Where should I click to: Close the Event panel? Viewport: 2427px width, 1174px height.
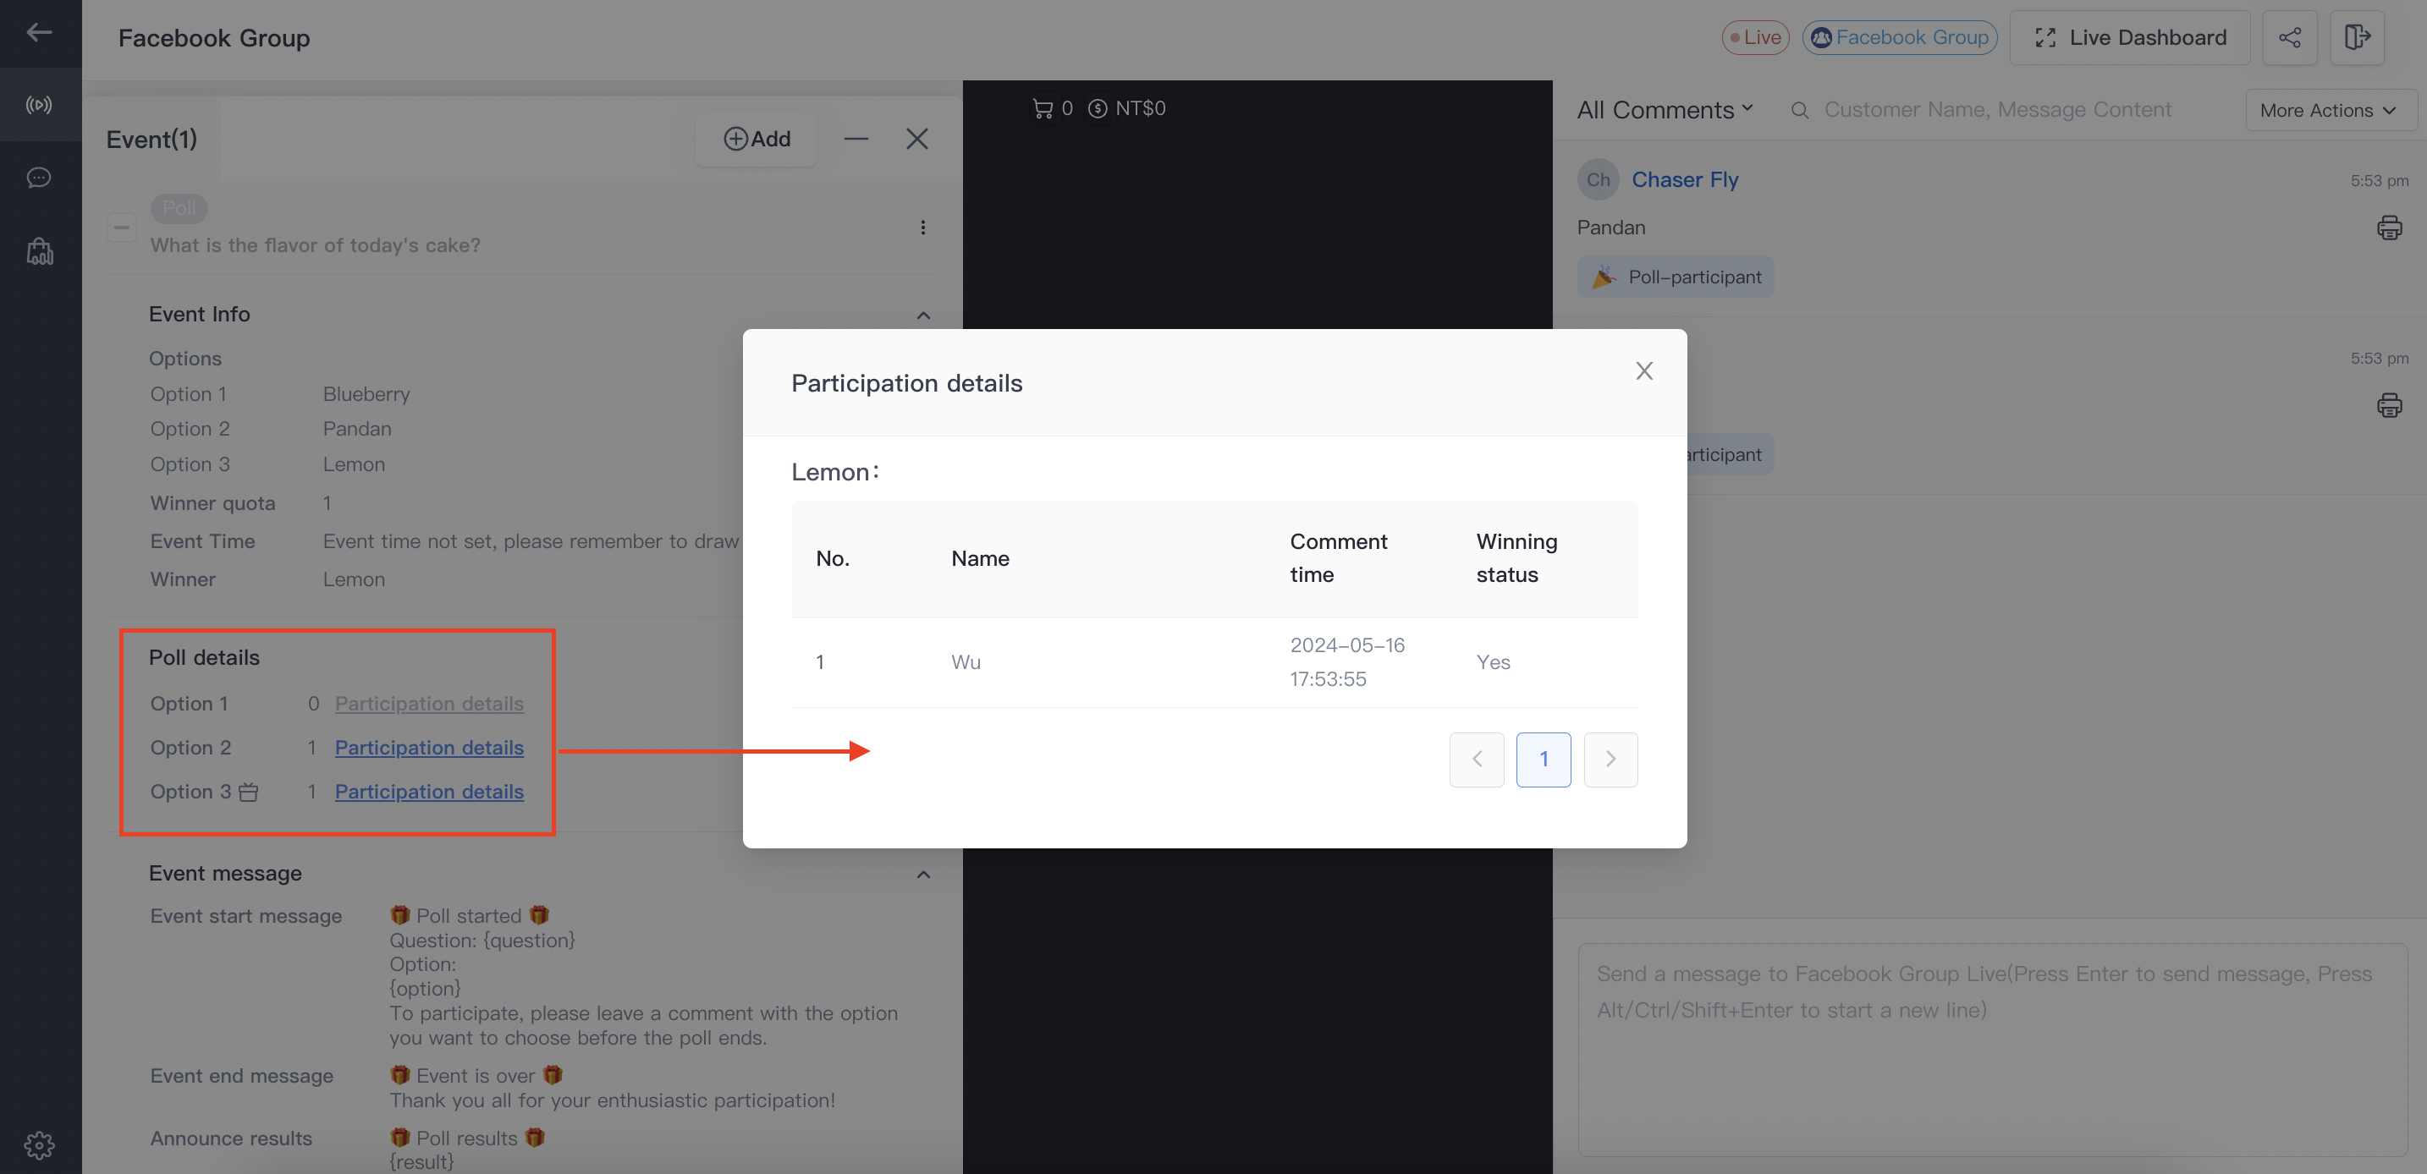point(916,140)
